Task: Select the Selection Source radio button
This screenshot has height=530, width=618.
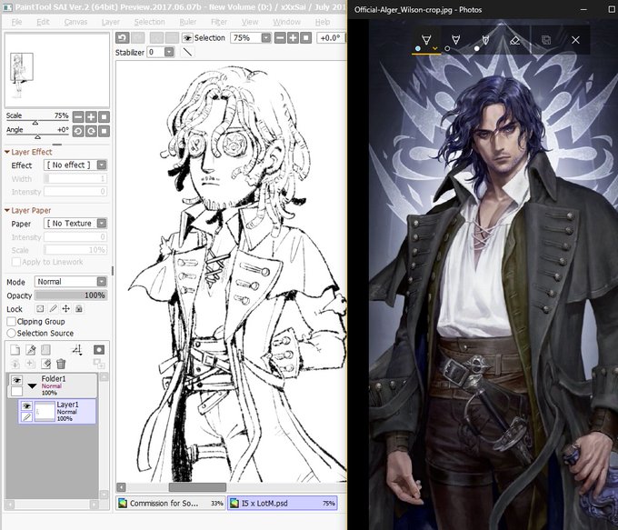Action: (11, 334)
